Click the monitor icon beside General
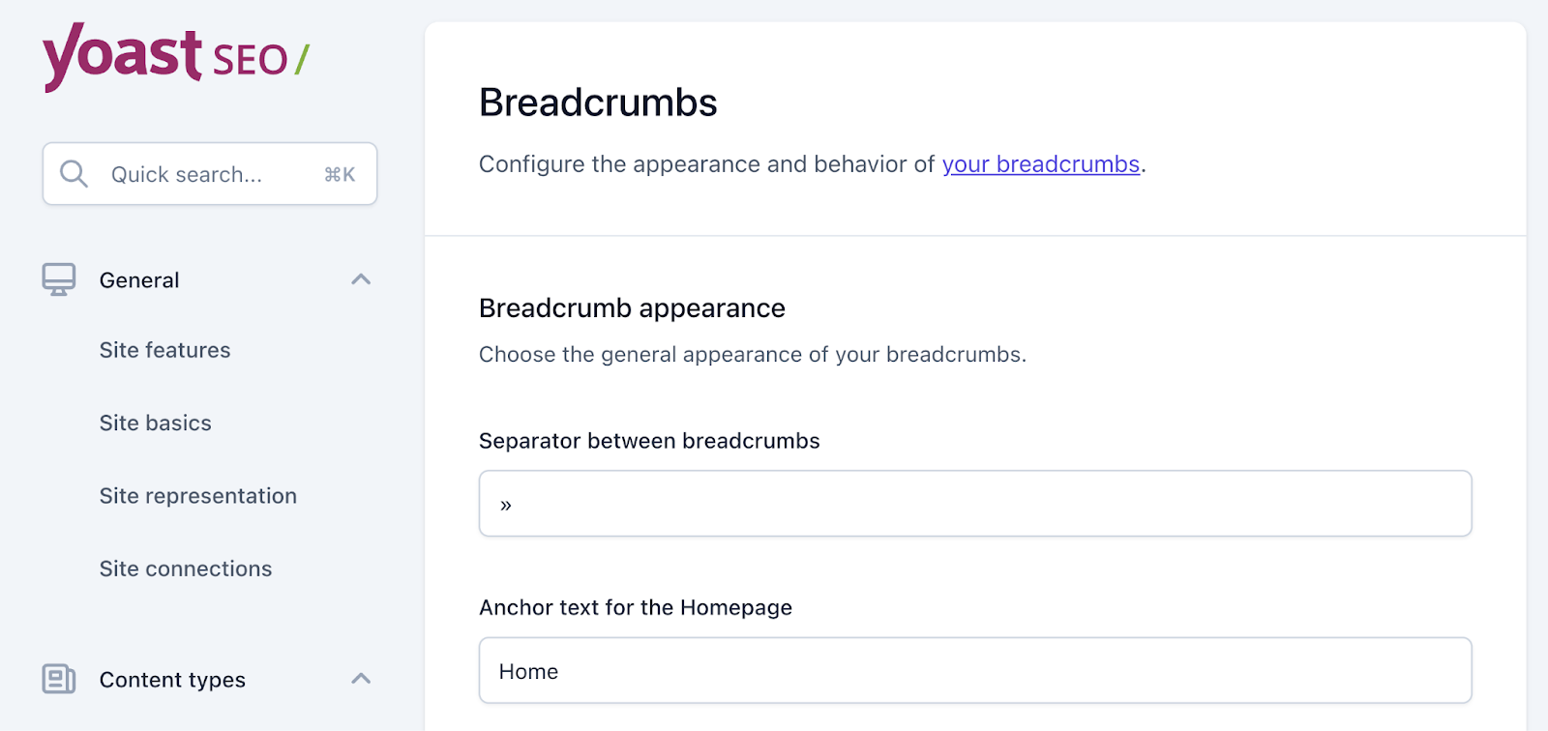 59,279
